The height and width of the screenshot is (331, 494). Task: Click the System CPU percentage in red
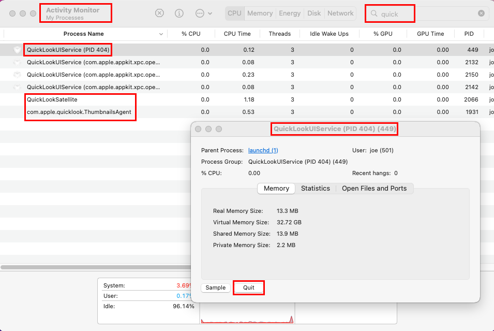click(184, 285)
